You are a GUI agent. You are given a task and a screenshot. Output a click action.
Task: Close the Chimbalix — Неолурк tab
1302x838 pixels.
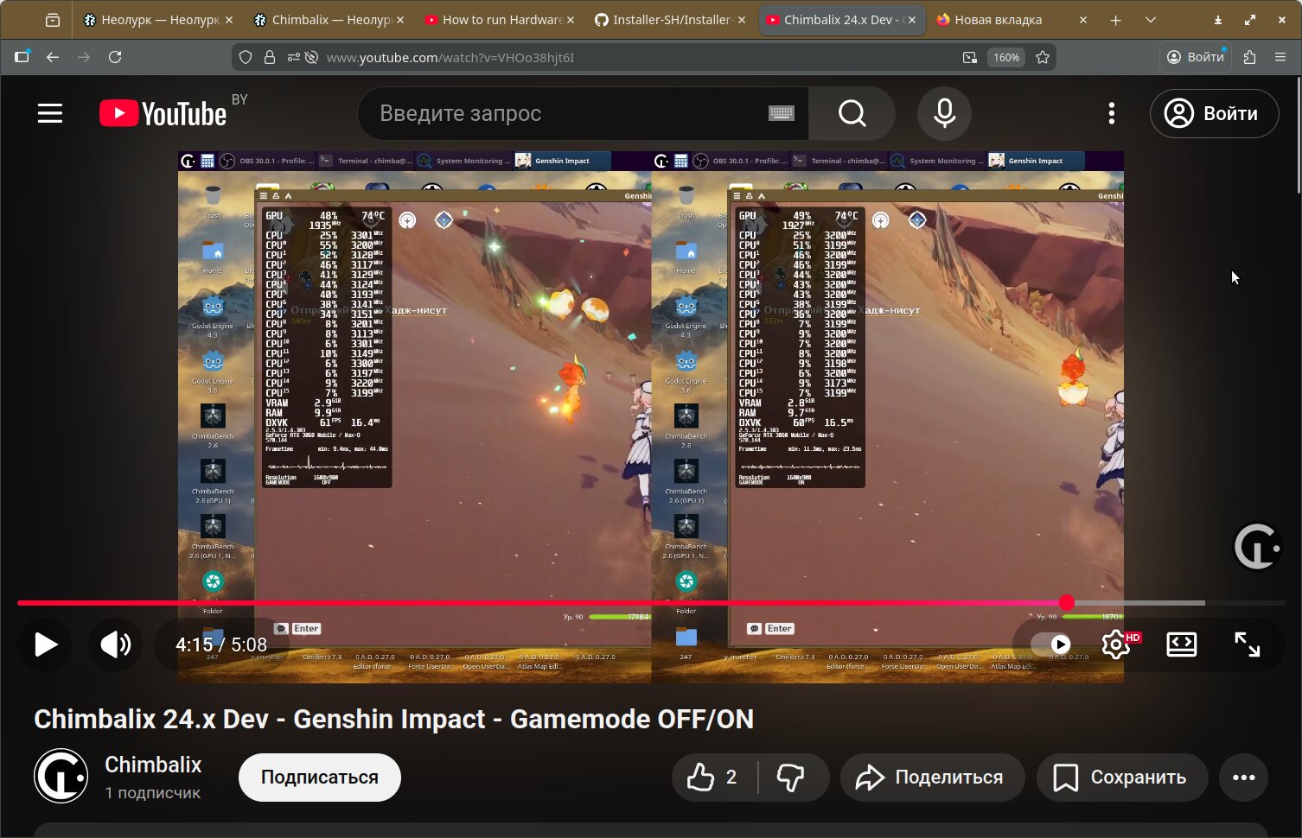[x=400, y=20]
